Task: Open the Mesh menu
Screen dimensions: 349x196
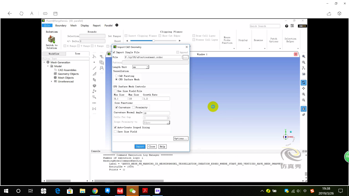Action: pyautogui.click(x=74, y=26)
